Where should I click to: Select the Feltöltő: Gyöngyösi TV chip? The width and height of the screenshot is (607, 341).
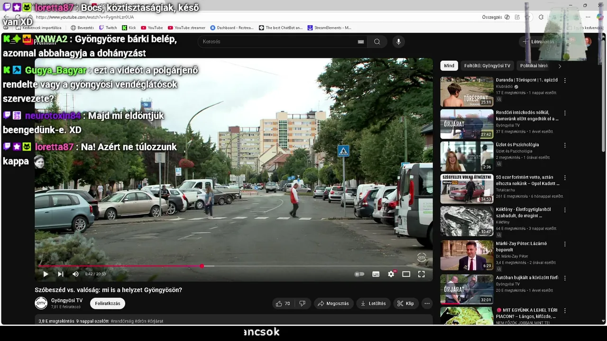[x=487, y=66]
